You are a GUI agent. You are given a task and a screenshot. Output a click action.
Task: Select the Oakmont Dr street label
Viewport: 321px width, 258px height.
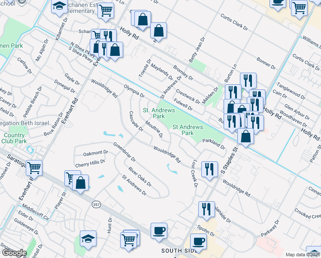coord(95,153)
